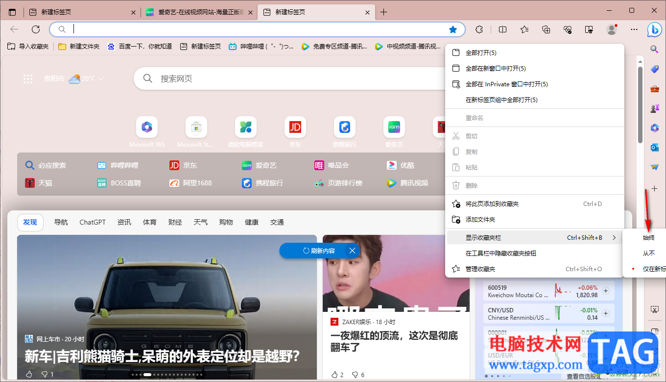666x382 pixels.
Task: Select 在工具栏中隐藏收藏夹按钮
Action: 535,254
